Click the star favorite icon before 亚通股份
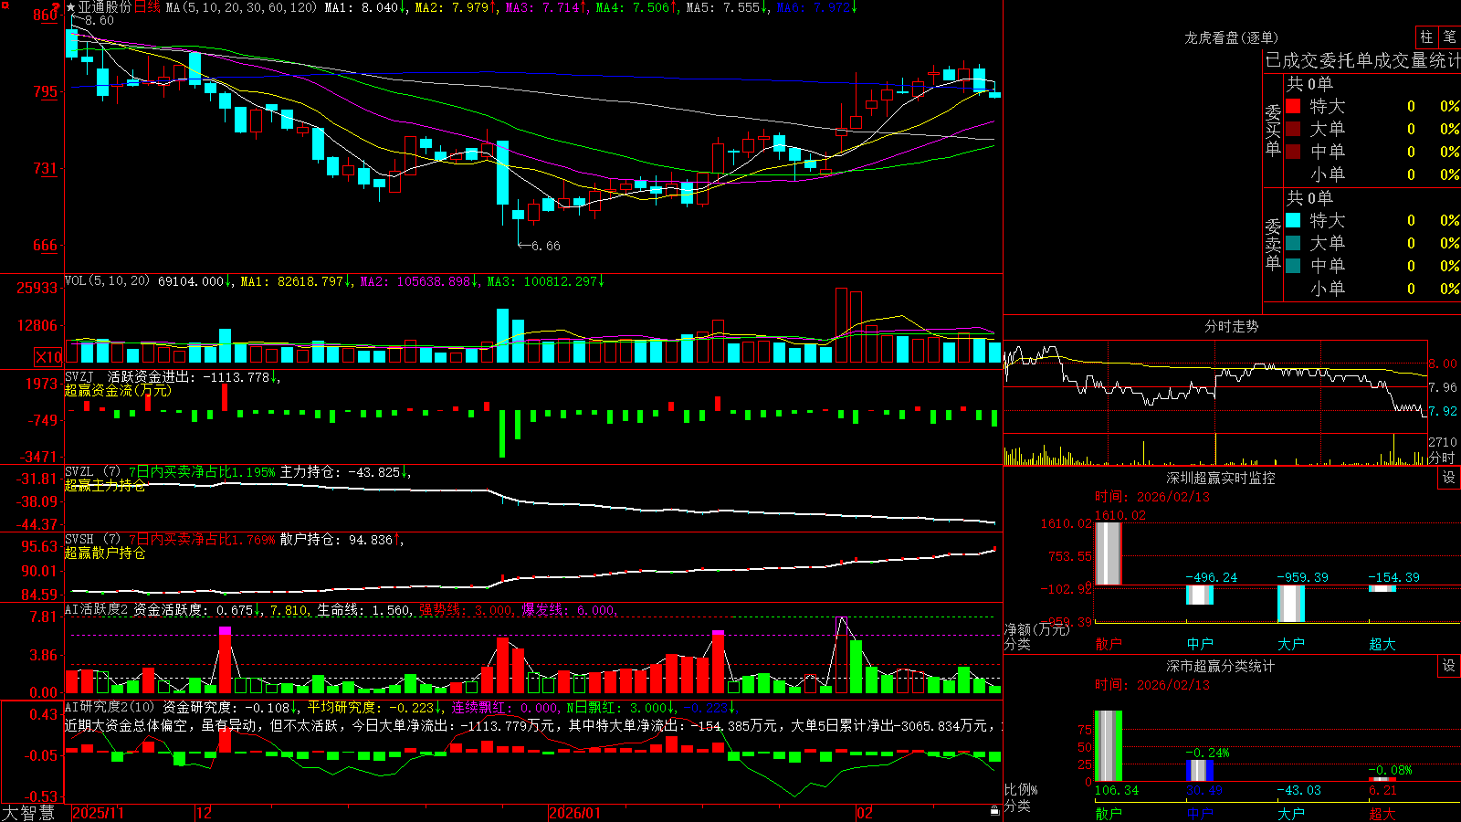1461x822 pixels. 71,7
